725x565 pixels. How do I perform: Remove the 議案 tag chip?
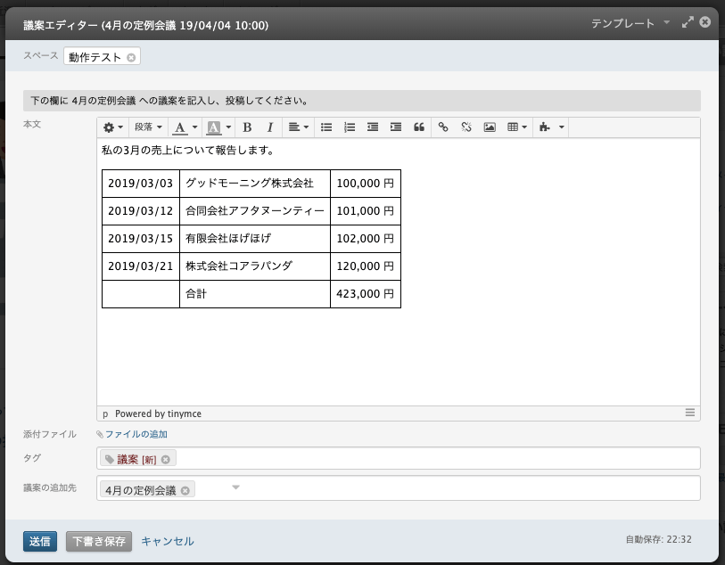point(165,459)
